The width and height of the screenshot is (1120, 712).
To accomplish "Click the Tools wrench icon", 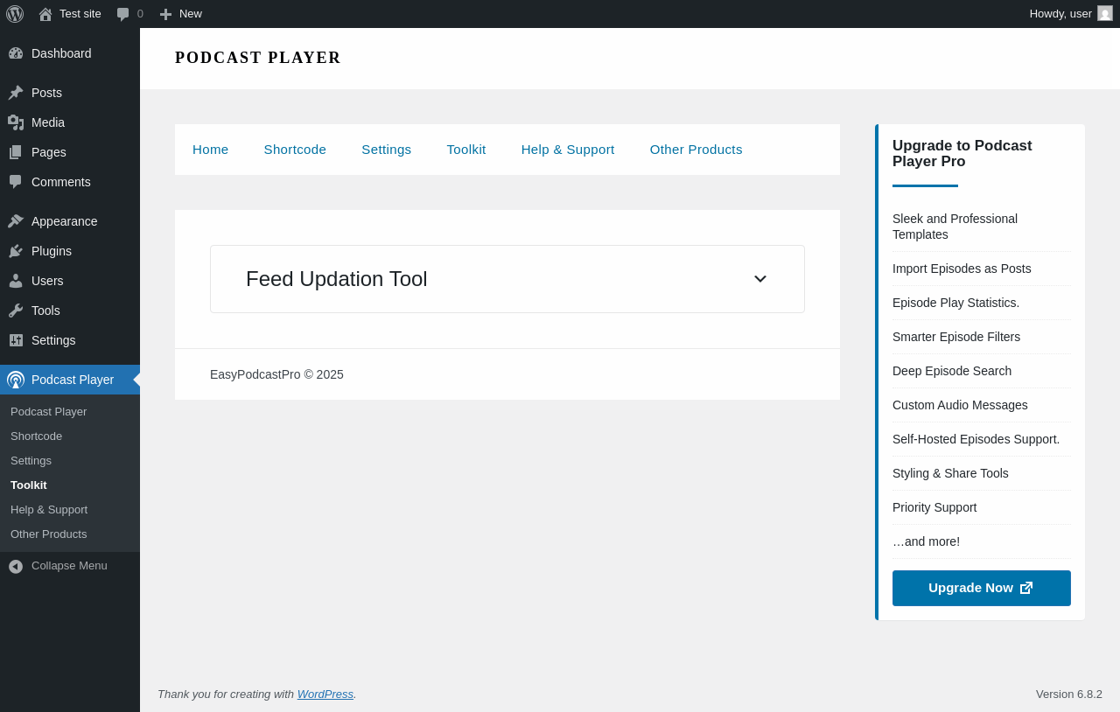I will click(x=16, y=311).
